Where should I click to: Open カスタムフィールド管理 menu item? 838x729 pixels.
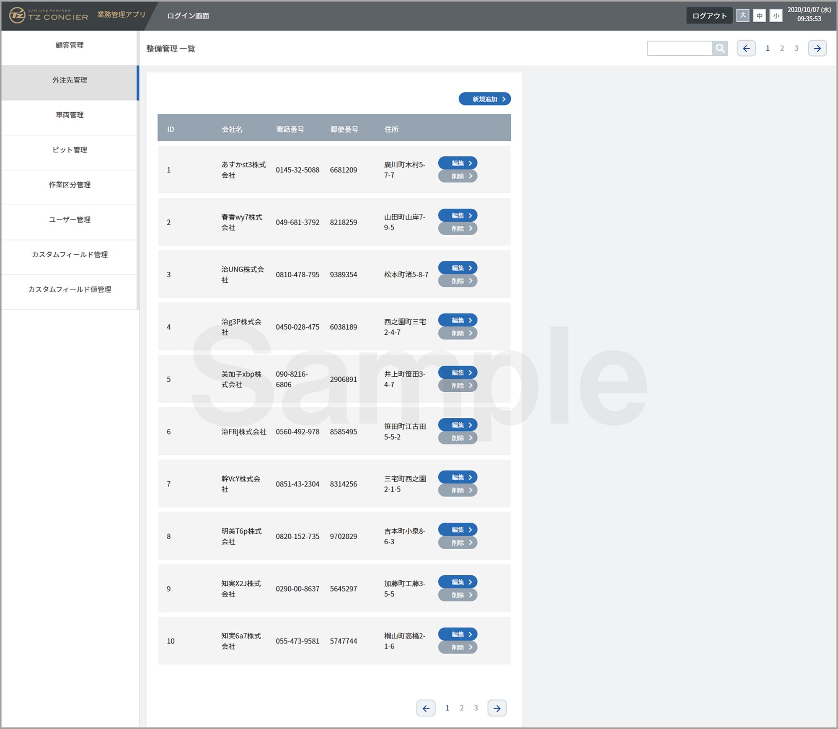70,254
